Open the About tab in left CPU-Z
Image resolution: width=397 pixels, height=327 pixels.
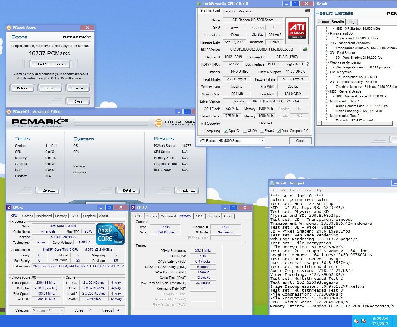point(104,216)
